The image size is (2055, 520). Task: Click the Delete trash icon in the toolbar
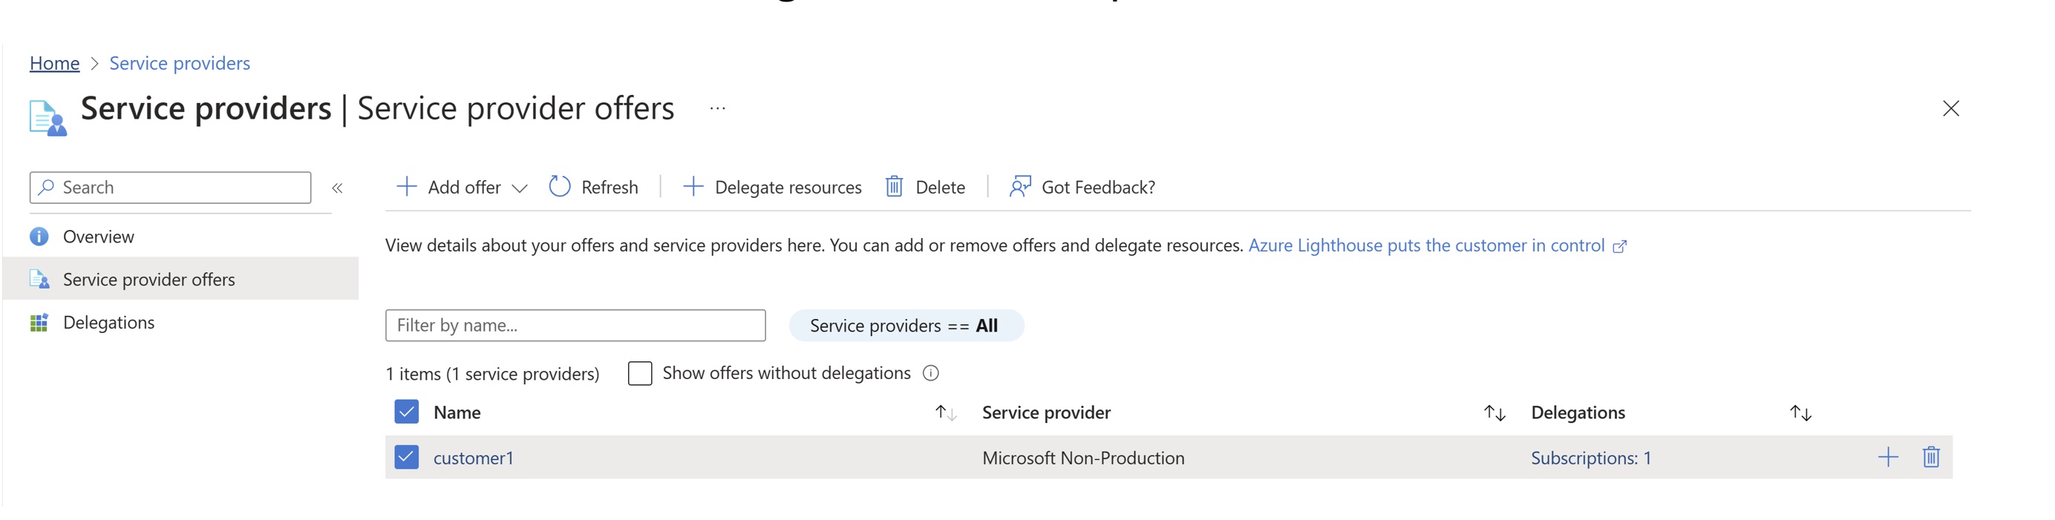(895, 187)
